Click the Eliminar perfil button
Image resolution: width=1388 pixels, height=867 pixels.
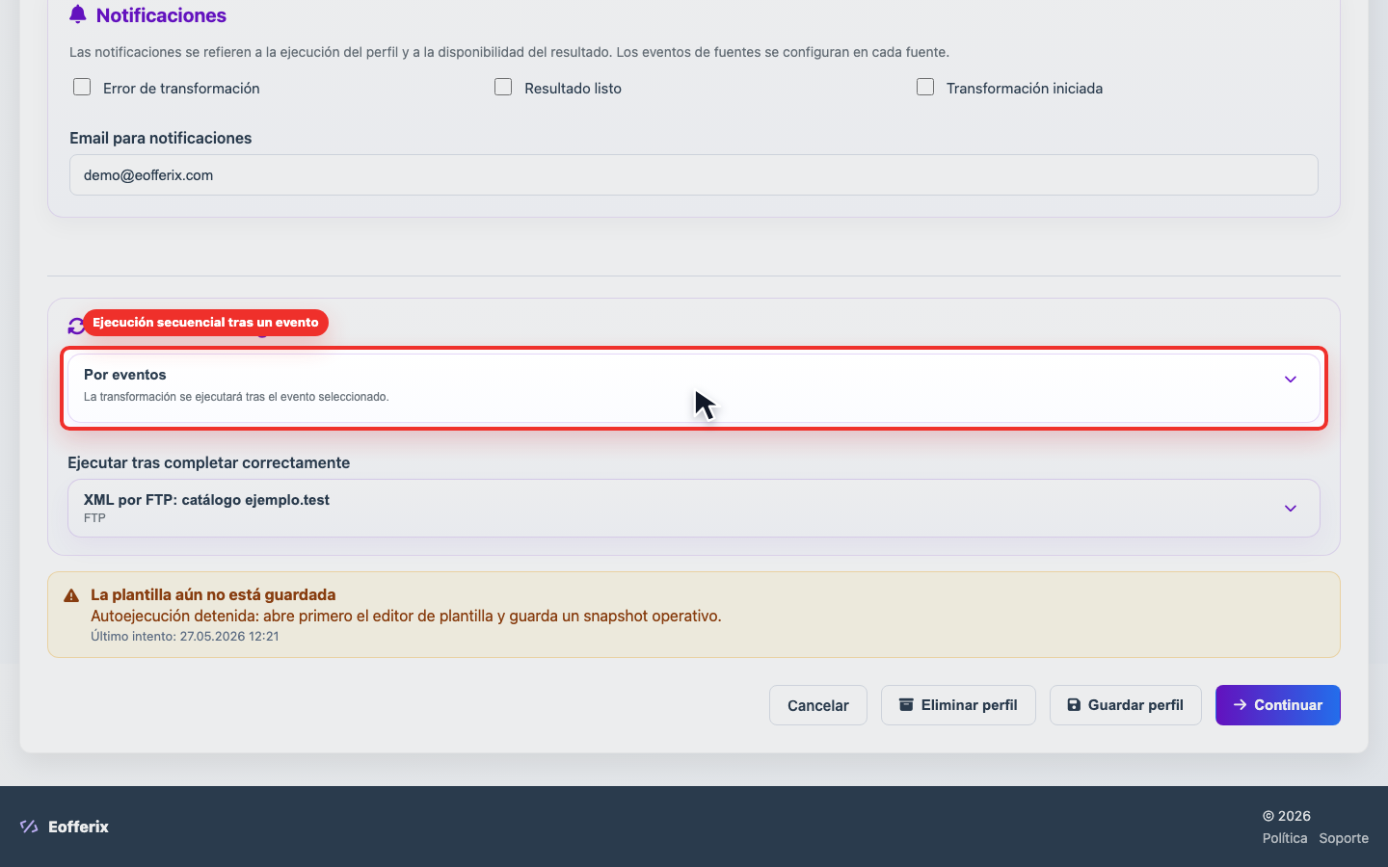click(x=958, y=705)
